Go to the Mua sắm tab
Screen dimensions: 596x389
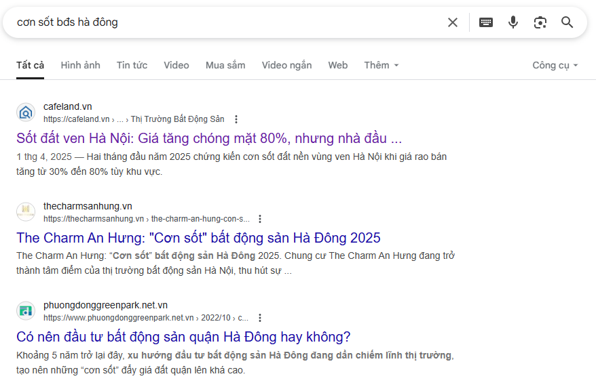(x=225, y=65)
